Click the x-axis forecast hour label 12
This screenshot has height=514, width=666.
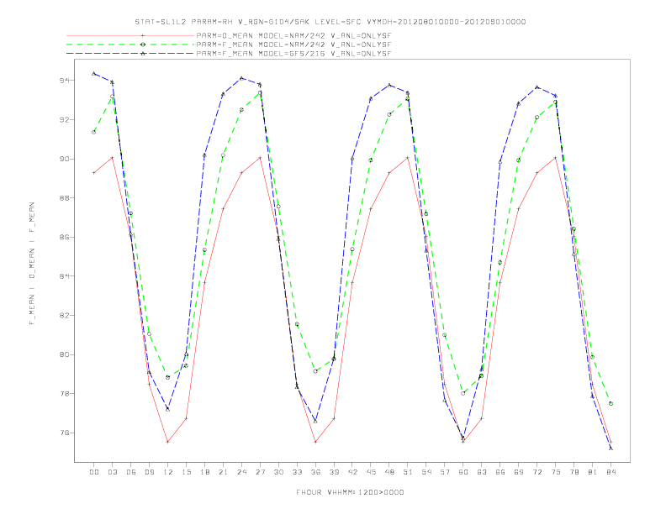pos(168,472)
